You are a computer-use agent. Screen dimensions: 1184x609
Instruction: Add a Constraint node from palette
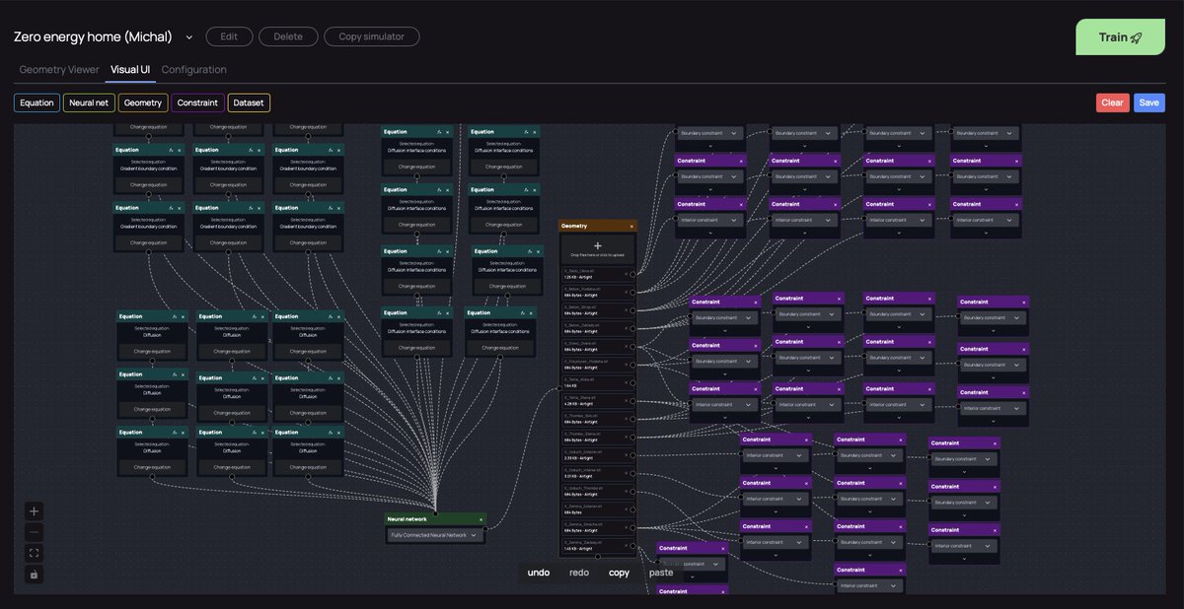coord(197,102)
